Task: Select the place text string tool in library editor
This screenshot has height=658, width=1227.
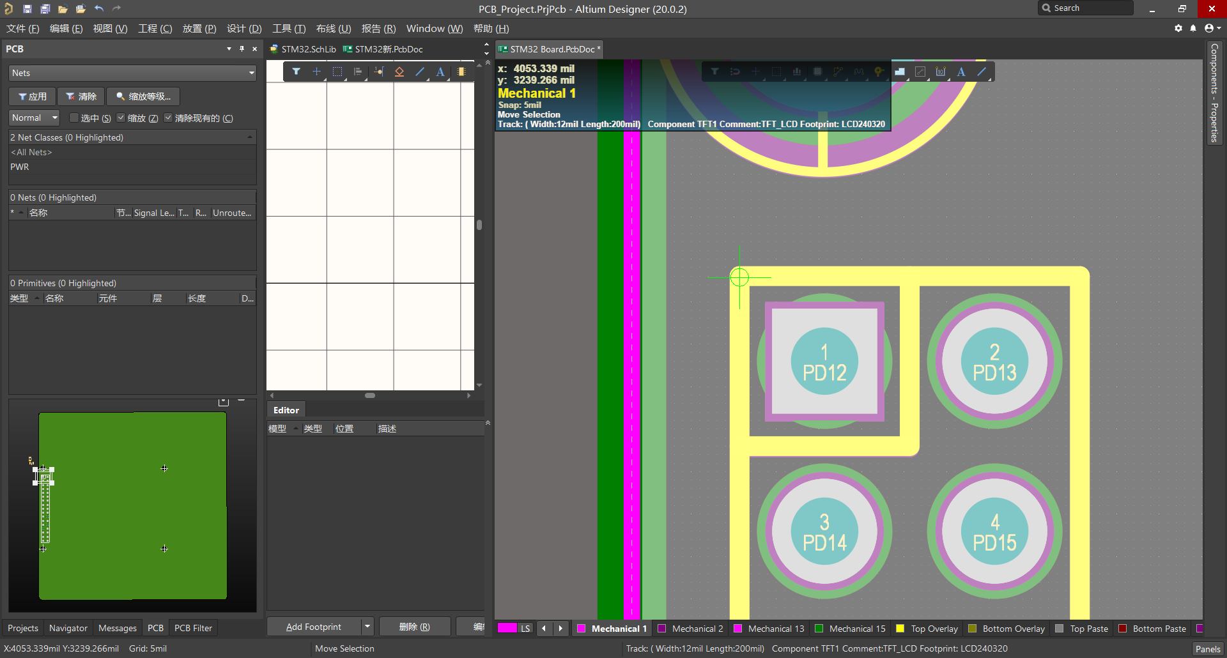Action: pos(440,72)
